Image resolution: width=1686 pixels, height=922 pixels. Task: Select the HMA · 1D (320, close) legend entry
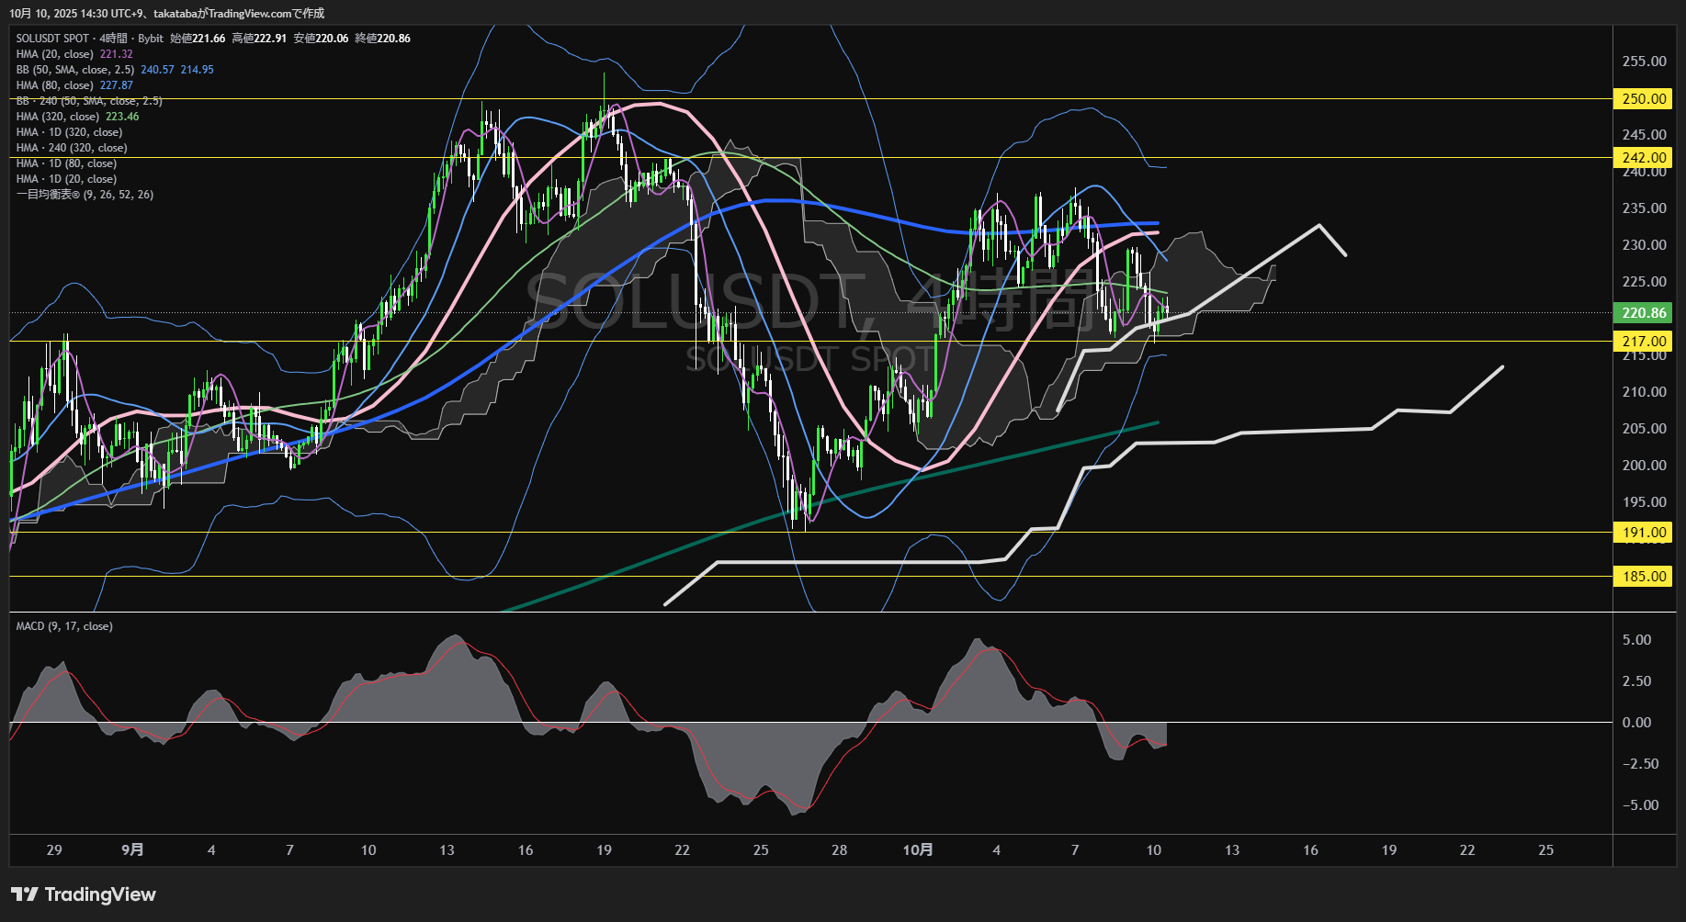[x=69, y=132]
